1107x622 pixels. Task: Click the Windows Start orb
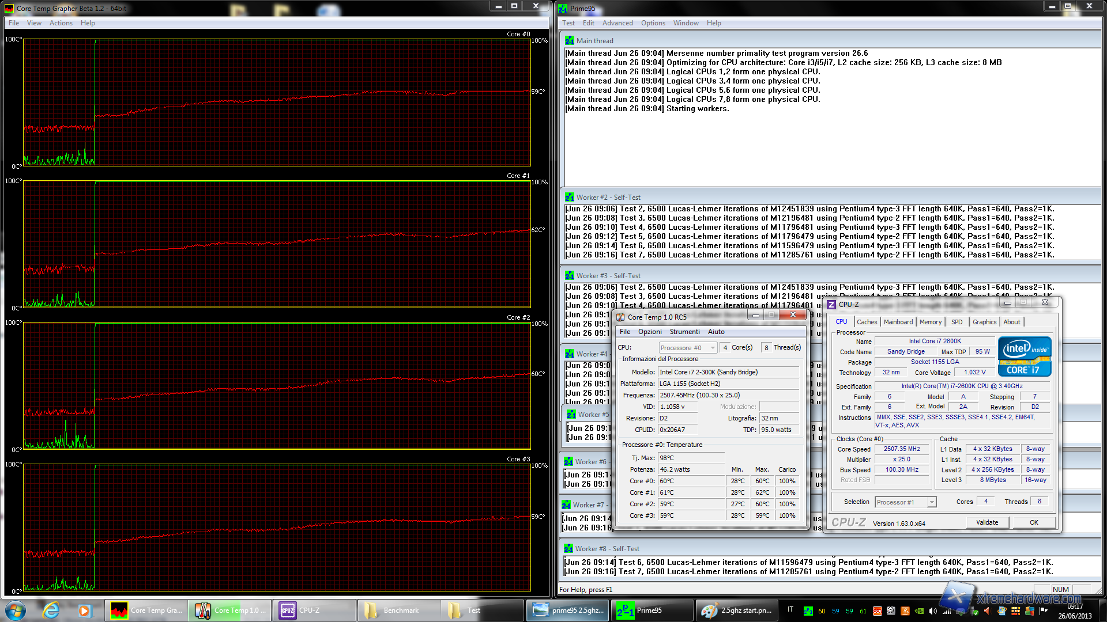click(16, 610)
